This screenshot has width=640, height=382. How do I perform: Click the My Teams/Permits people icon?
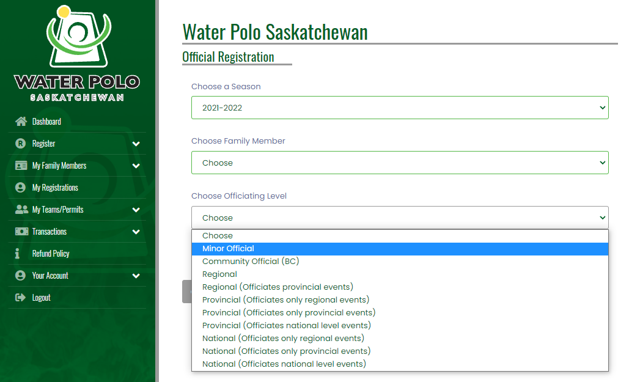(21, 210)
